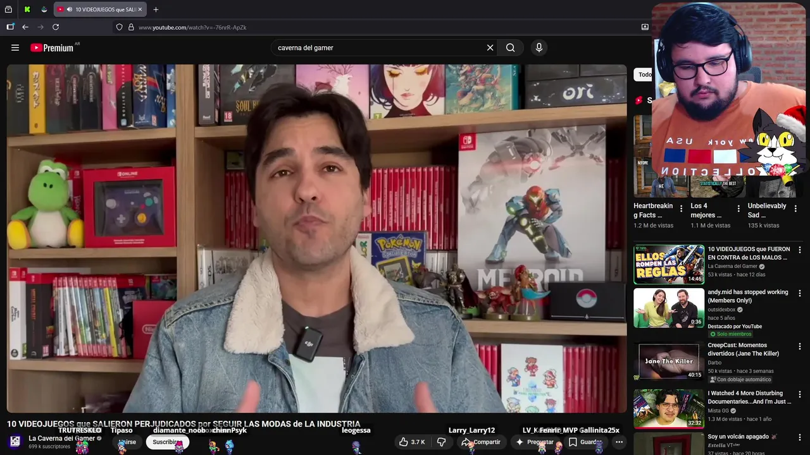Open options for 'Soy un volcán apagado'
This screenshot has height=455, width=810.
coord(800,437)
